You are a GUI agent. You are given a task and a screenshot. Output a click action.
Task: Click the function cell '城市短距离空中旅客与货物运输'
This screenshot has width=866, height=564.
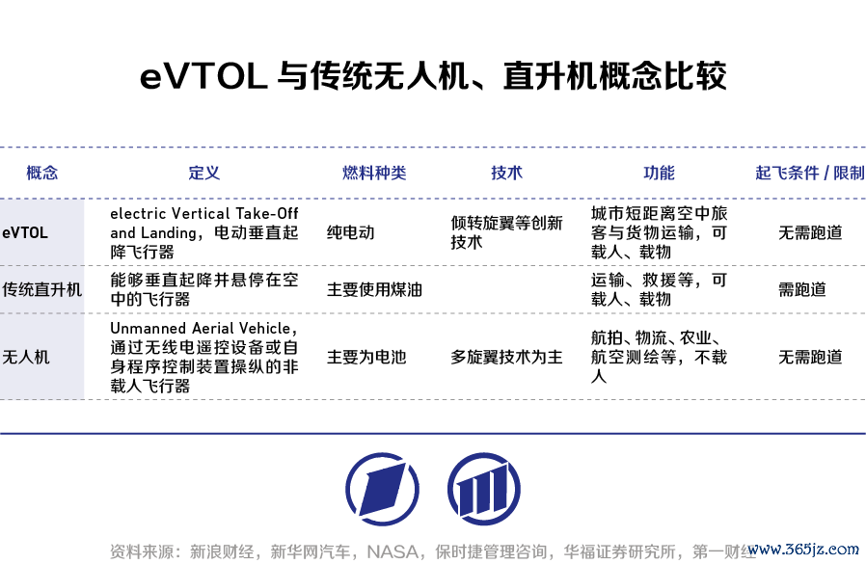[659, 232]
